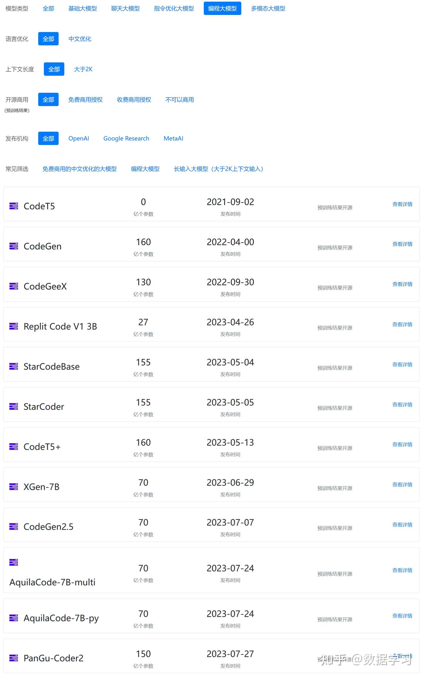Filter publishers by Google Research
The width and height of the screenshot is (423, 677).
tap(126, 138)
